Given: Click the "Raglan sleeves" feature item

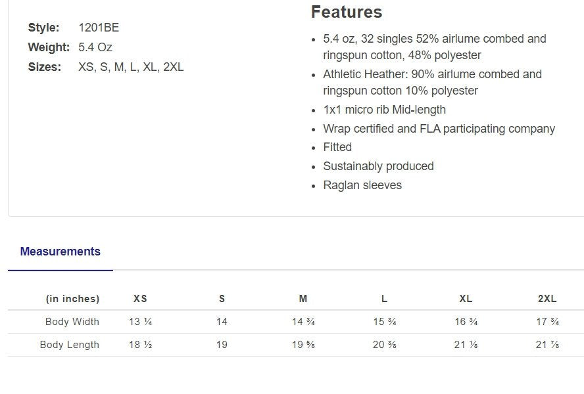Looking at the screenshot, I should pyautogui.click(x=362, y=185).
